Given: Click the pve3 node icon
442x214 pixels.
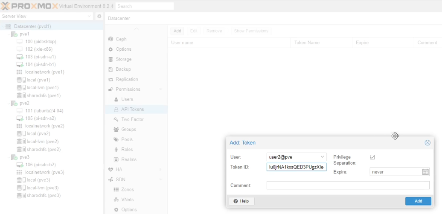Looking at the screenshot, I should click(14, 157).
